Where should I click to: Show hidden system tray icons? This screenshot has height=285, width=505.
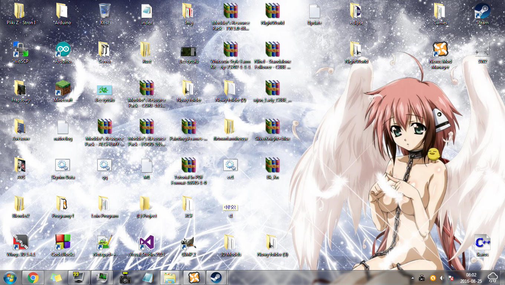[x=413, y=278]
